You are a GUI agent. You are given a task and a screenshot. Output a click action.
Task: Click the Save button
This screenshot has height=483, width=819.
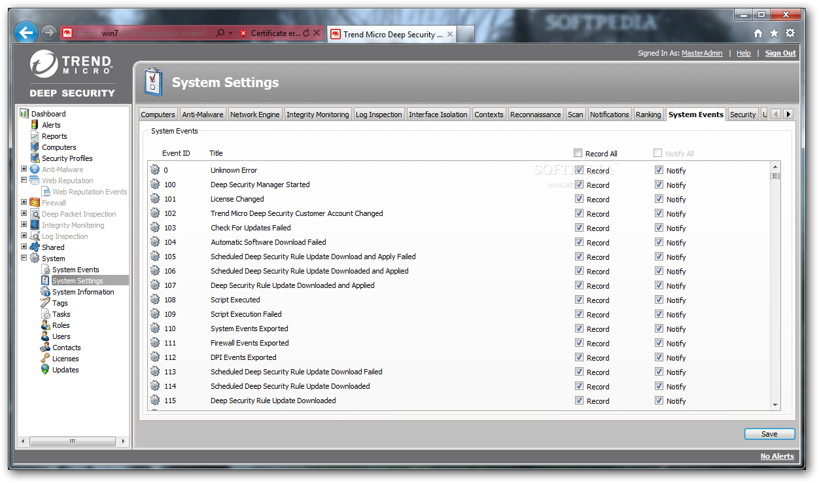click(x=769, y=434)
